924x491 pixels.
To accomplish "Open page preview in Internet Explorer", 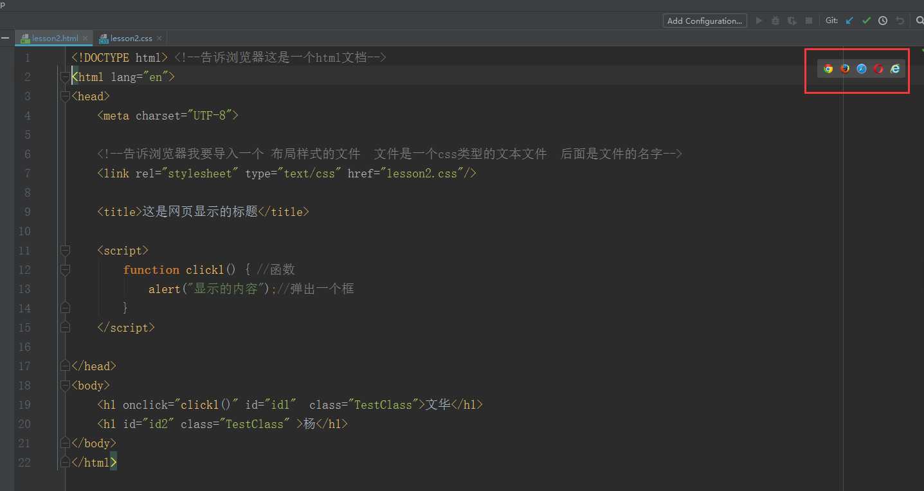I will click(895, 69).
